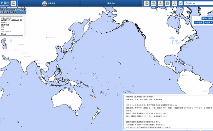Screen dimensions: 213x131
Task: Expand the 地震情報 dropdown menu
Action: pyautogui.click(x=53, y=4)
